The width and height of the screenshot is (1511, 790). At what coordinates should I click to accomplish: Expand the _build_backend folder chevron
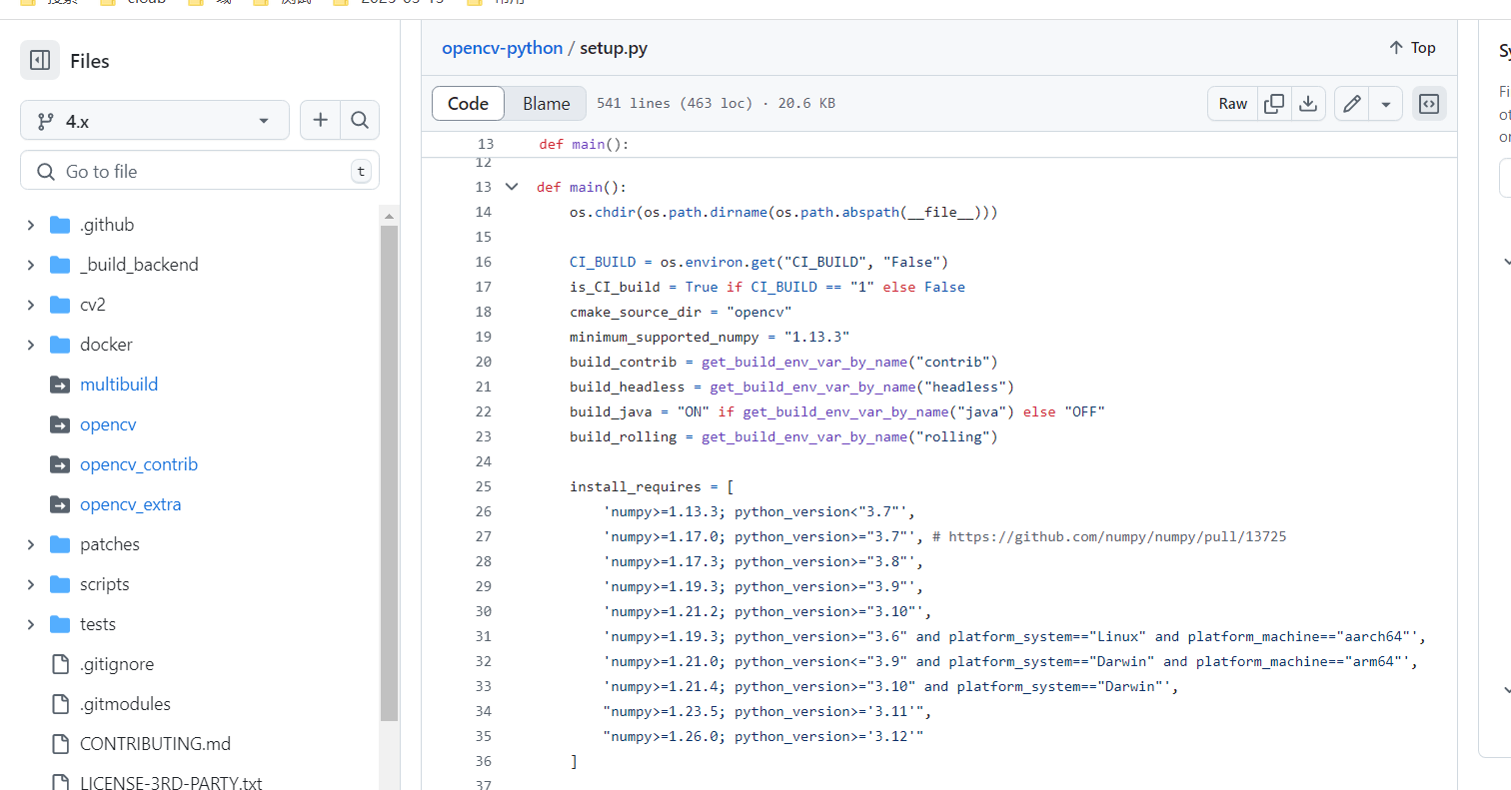(31, 265)
